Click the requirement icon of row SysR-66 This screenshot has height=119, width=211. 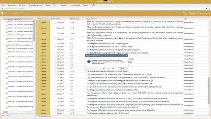point(58,62)
